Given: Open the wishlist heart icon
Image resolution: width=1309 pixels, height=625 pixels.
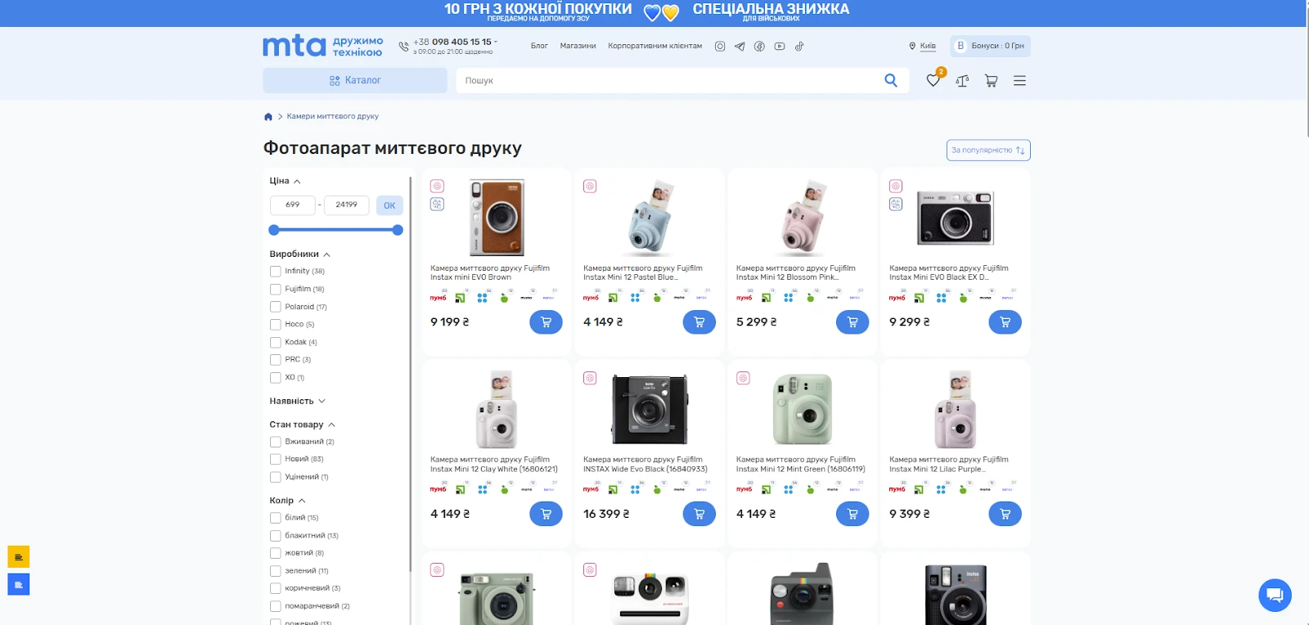Looking at the screenshot, I should pos(933,80).
